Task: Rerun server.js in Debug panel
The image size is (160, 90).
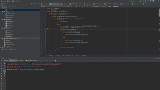Action: click(1, 61)
